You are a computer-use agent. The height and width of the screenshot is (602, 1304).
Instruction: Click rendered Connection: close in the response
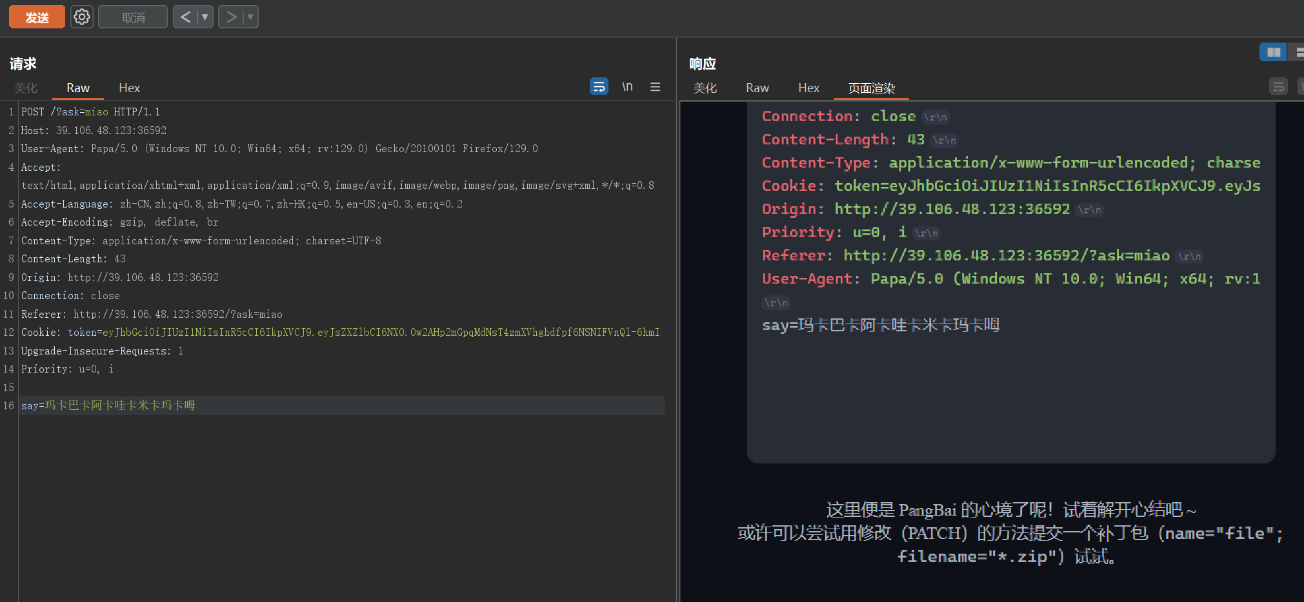[838, 116]
